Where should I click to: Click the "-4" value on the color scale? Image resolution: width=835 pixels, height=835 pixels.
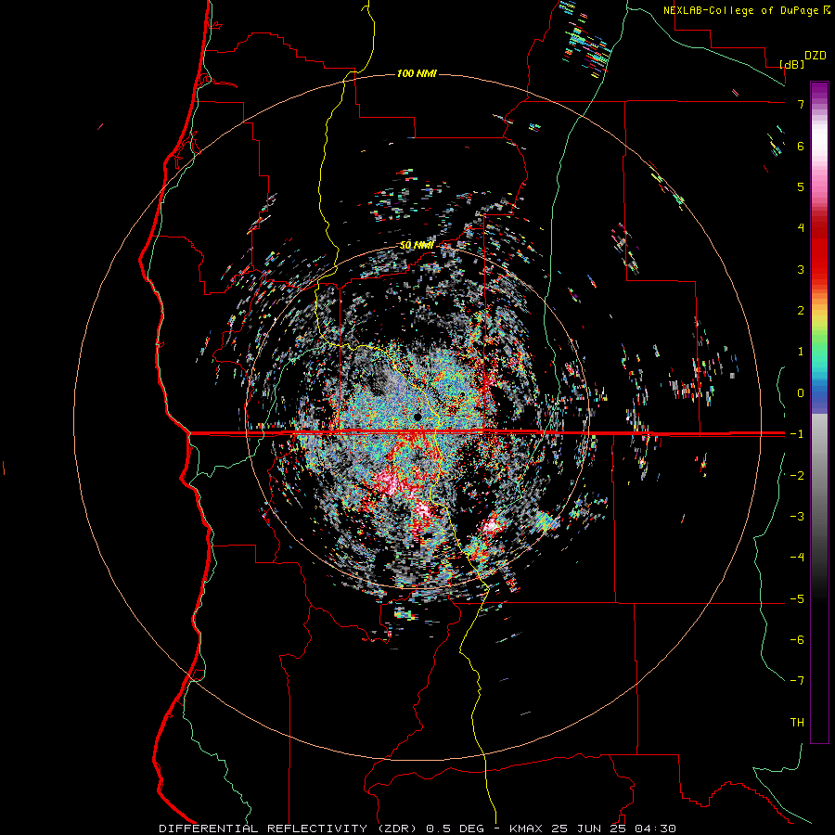point(797,558)
